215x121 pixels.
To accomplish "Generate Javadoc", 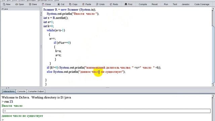I will tap(185, 4).
